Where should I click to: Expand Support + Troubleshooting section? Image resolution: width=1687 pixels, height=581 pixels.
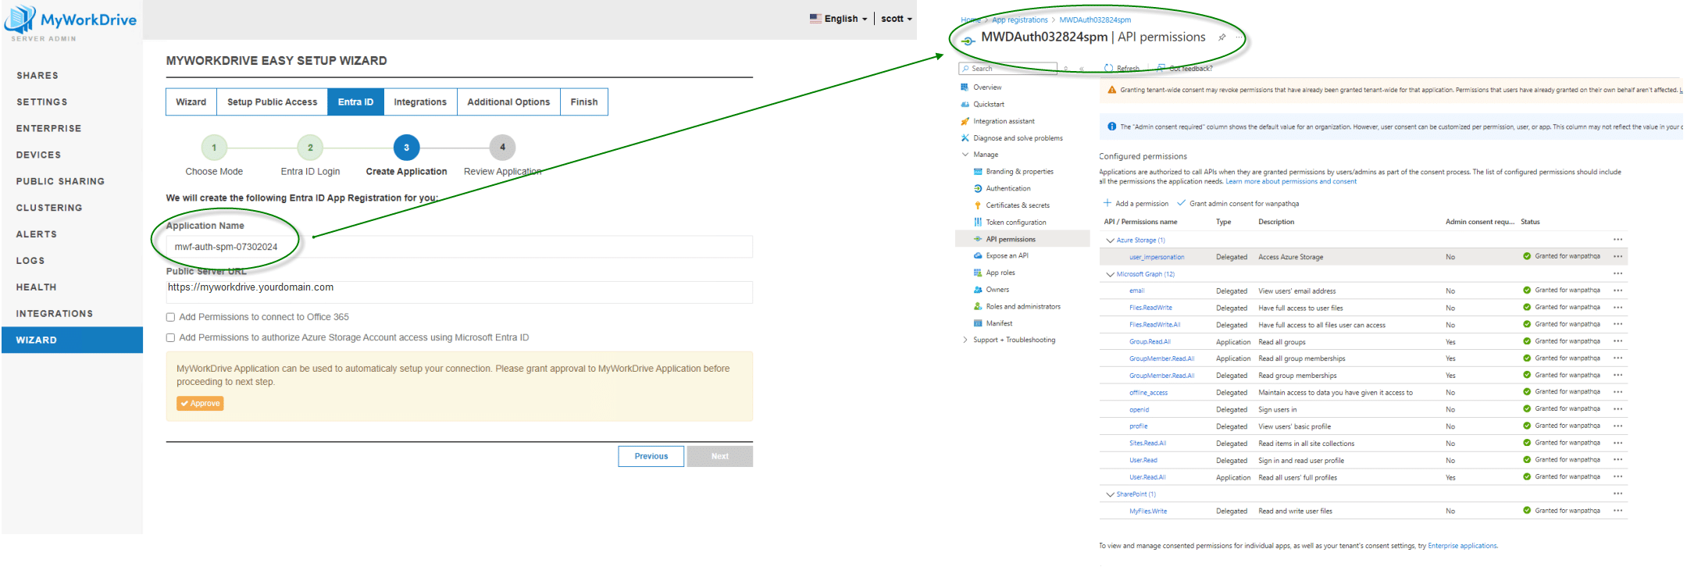(x=965, y=340)
